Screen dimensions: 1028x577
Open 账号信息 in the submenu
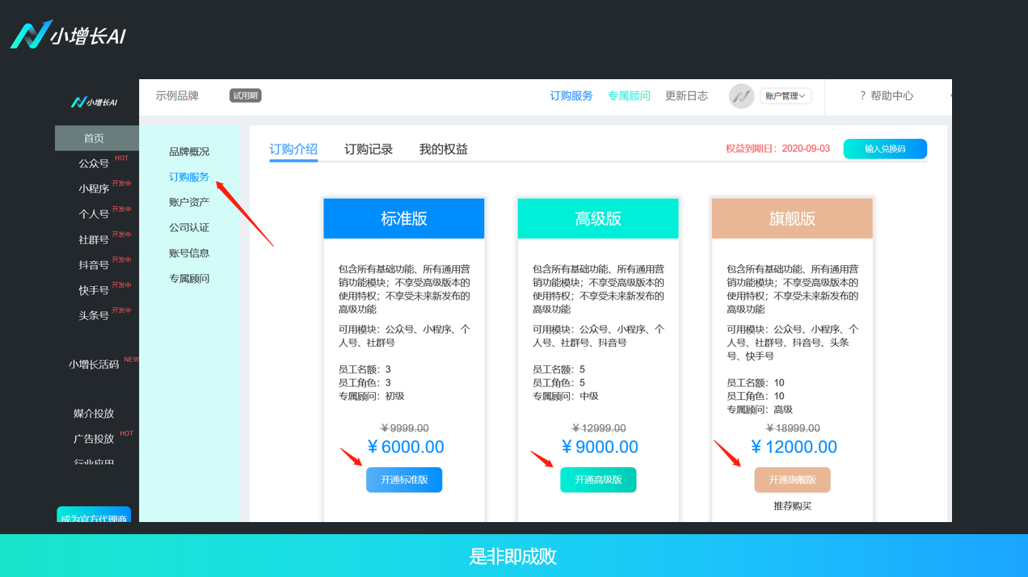[189, 253]
